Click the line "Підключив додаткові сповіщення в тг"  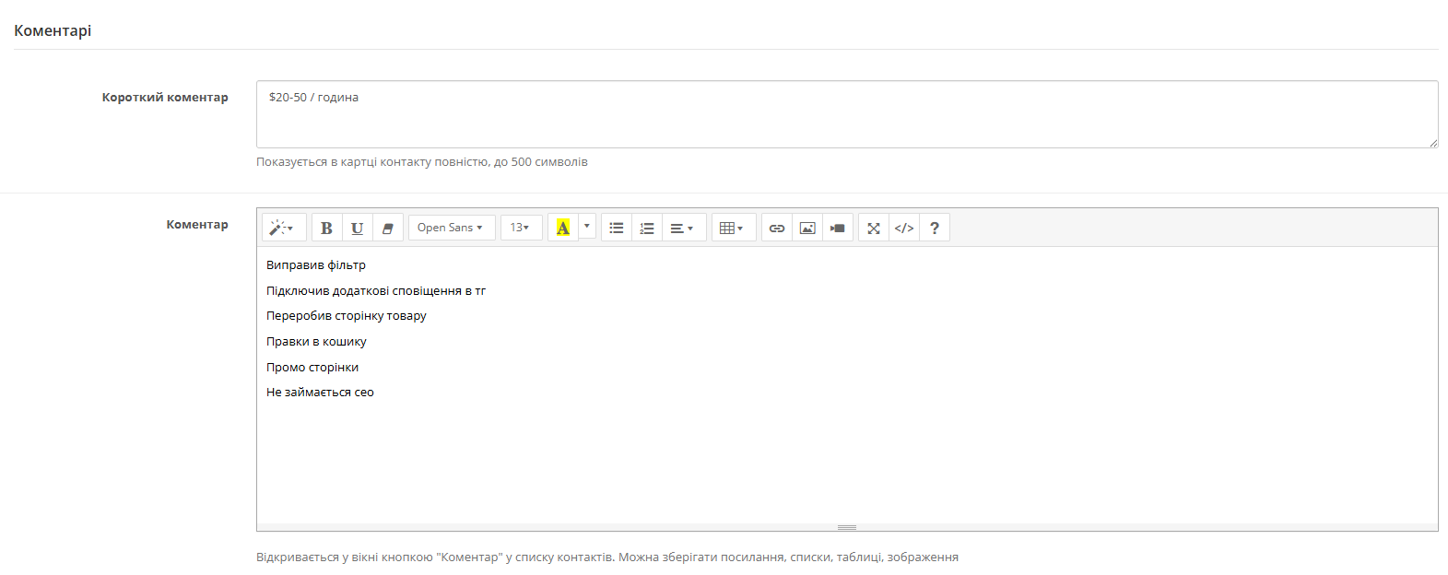pyautogui.click(x=376, y=290)
